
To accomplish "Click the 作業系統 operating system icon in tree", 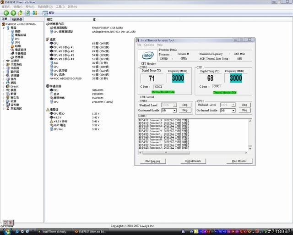I will point(8,64).
